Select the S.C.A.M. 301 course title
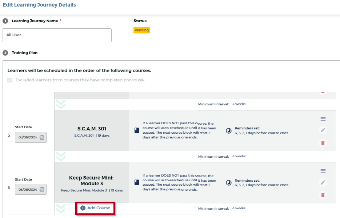Viewport: 340px width, 218px height. point(92,129)
